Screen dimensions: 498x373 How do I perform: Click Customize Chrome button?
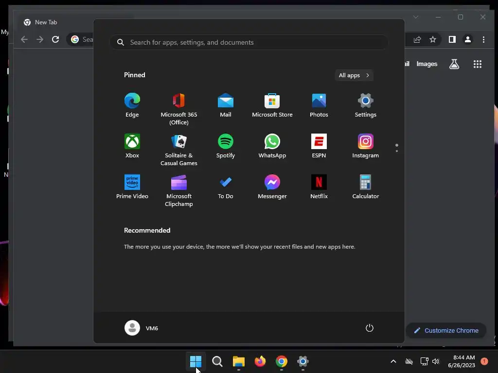tap(446, 330)
